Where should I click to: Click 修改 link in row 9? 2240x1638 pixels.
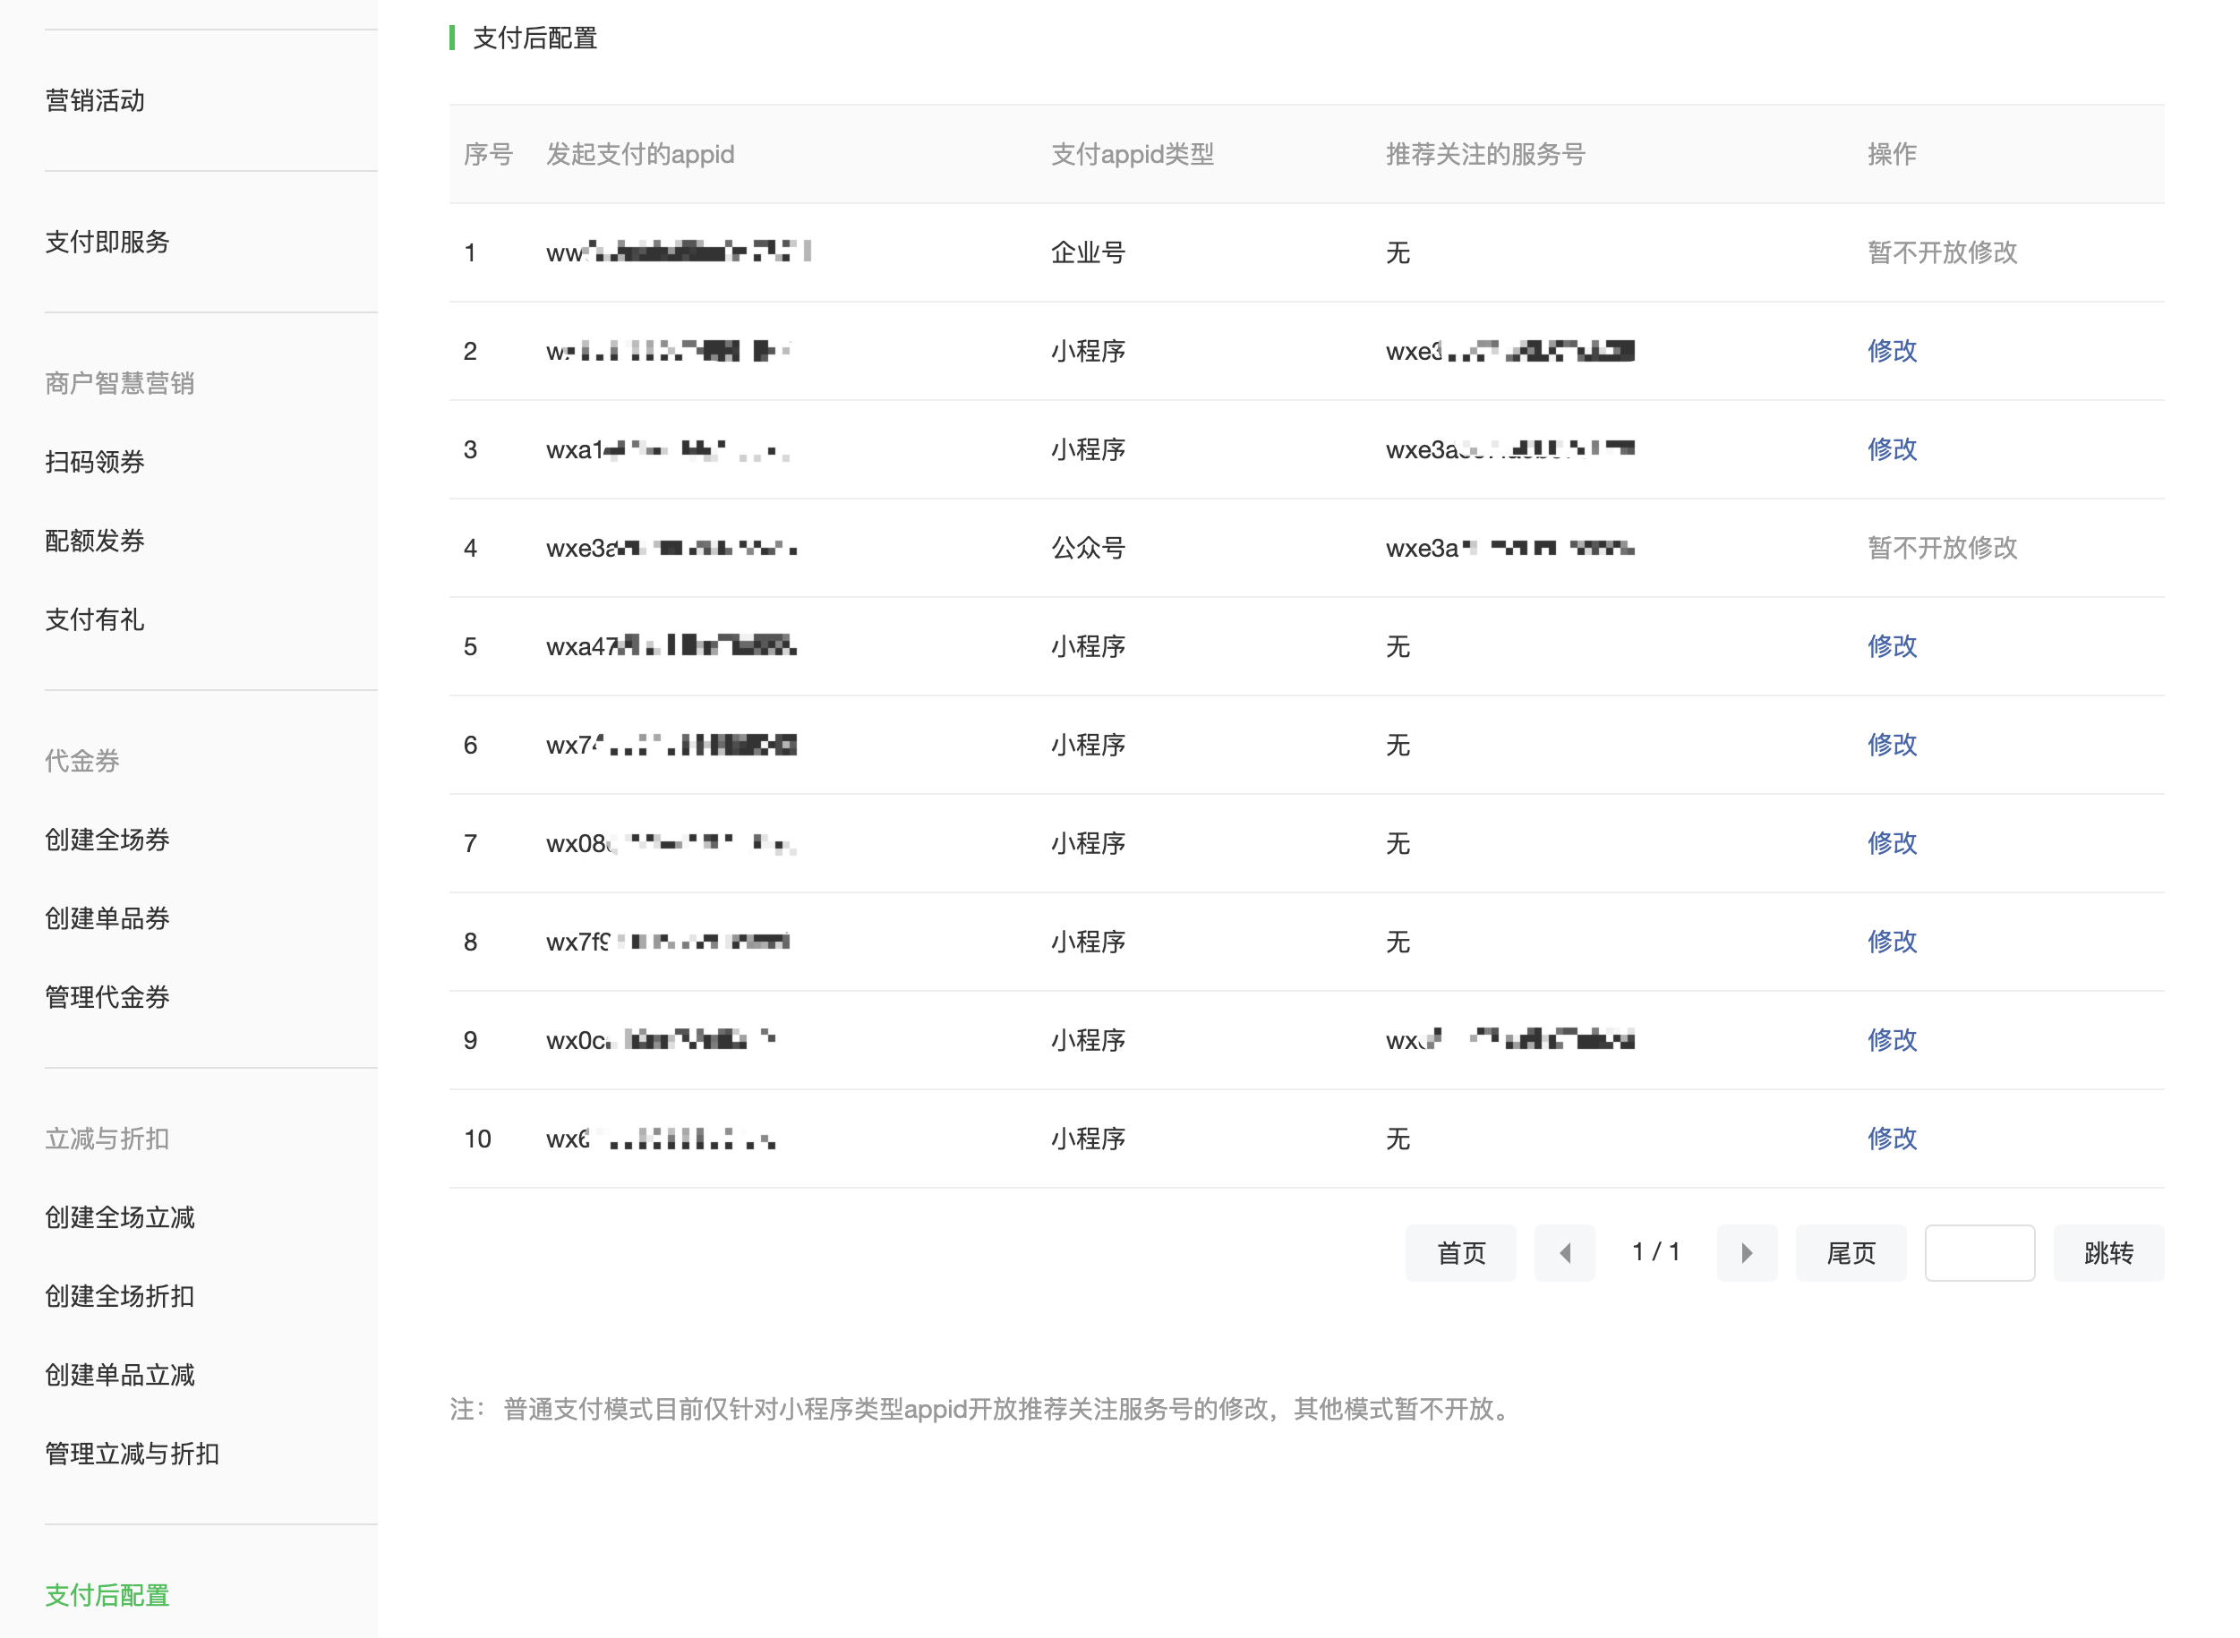tap(1891, 1040)
